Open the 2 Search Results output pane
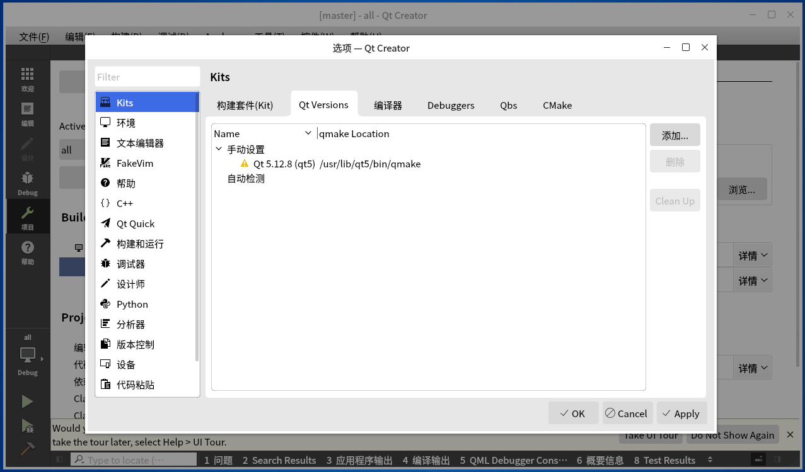 [279, 460]
